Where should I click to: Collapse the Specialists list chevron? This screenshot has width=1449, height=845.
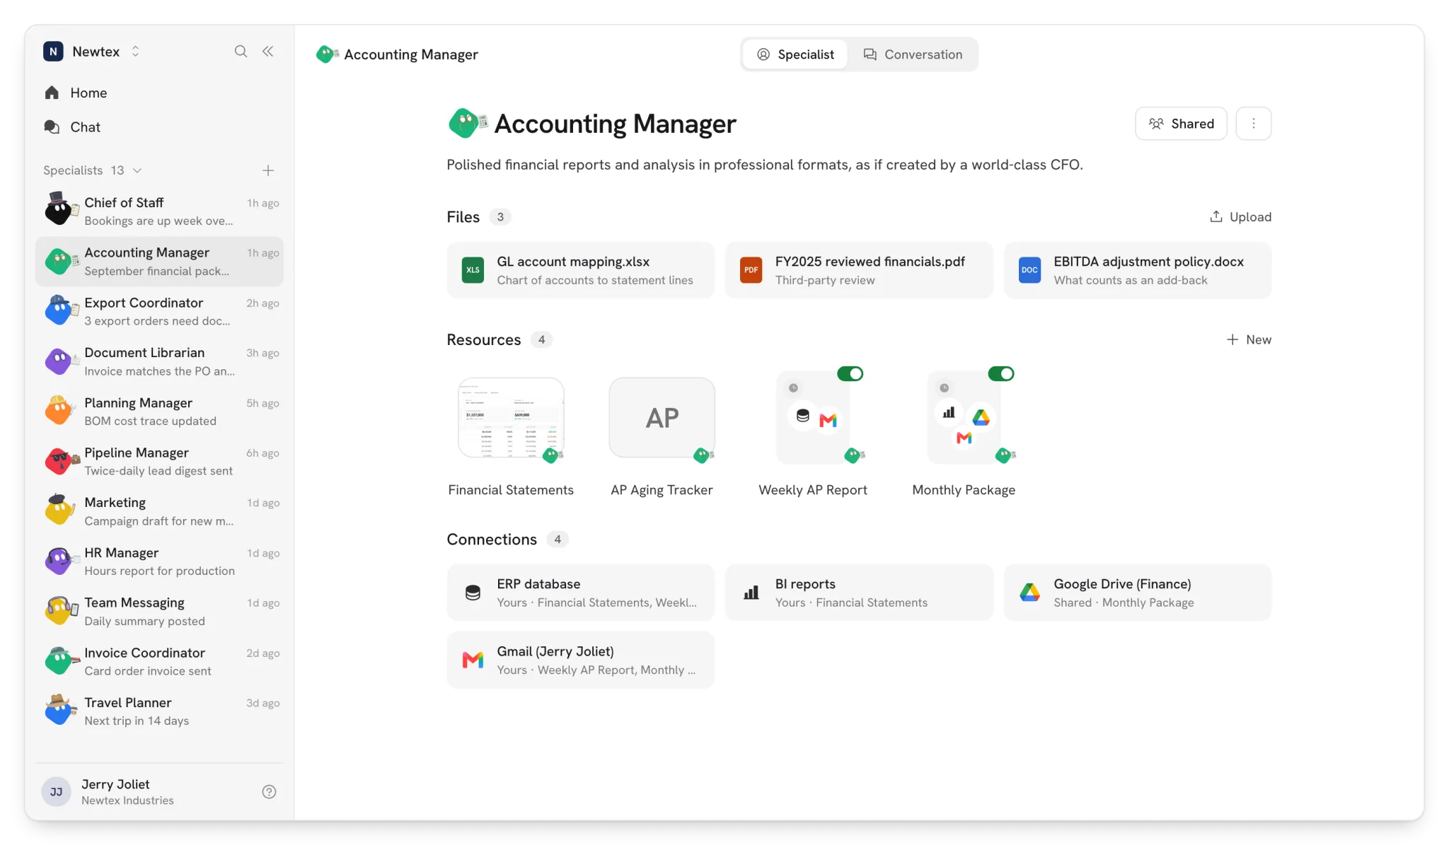click(x=137, y=170)
